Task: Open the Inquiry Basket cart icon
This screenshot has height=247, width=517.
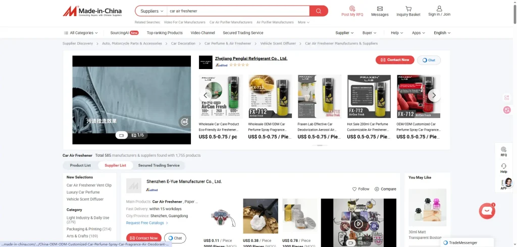Action: pos(408,9)
